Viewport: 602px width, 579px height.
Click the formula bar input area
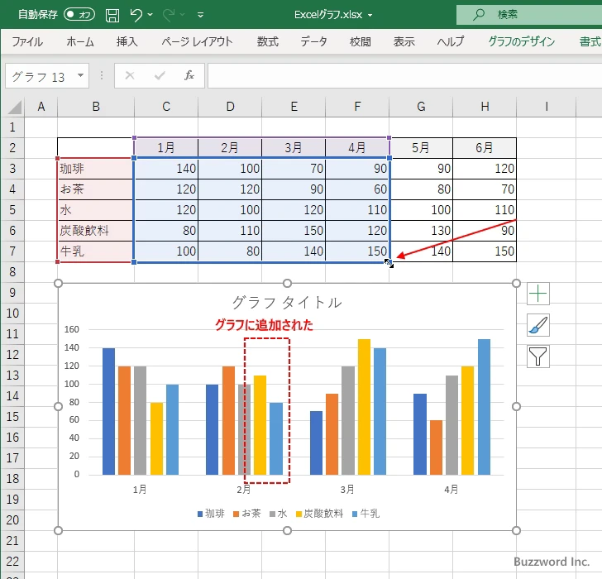coord(404,75)
